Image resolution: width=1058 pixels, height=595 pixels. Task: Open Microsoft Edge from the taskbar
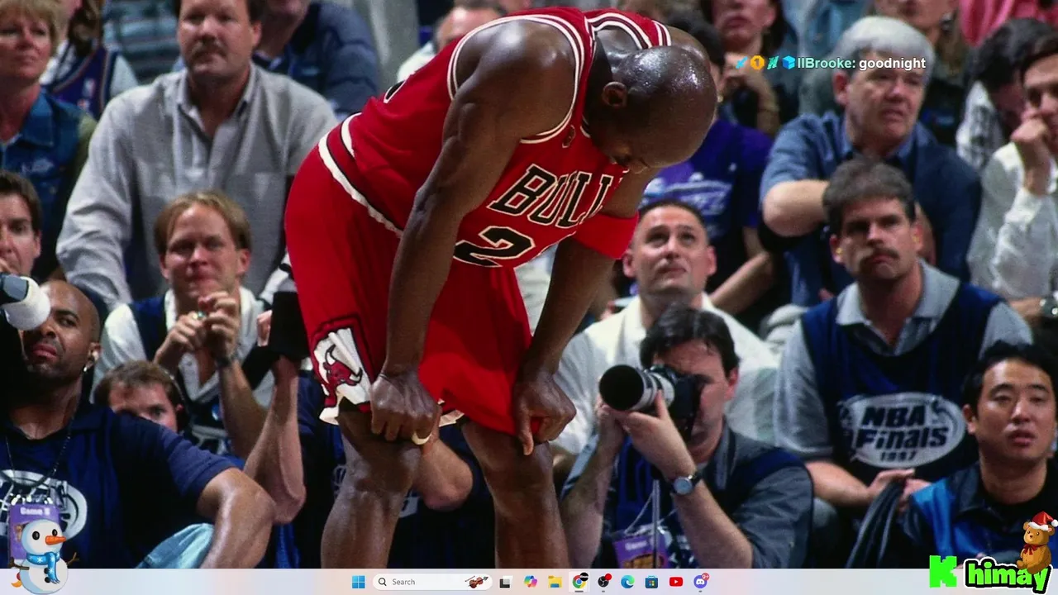(x=627, y=582)
